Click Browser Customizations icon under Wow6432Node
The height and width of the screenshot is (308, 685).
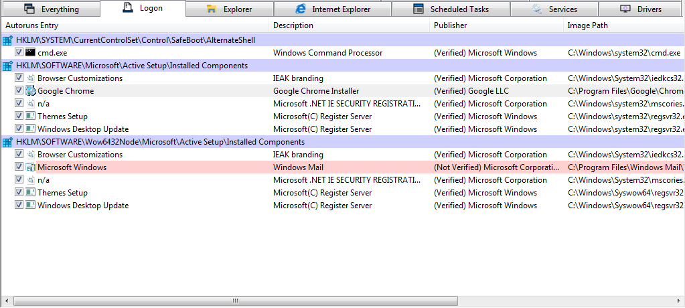[30, 154]
